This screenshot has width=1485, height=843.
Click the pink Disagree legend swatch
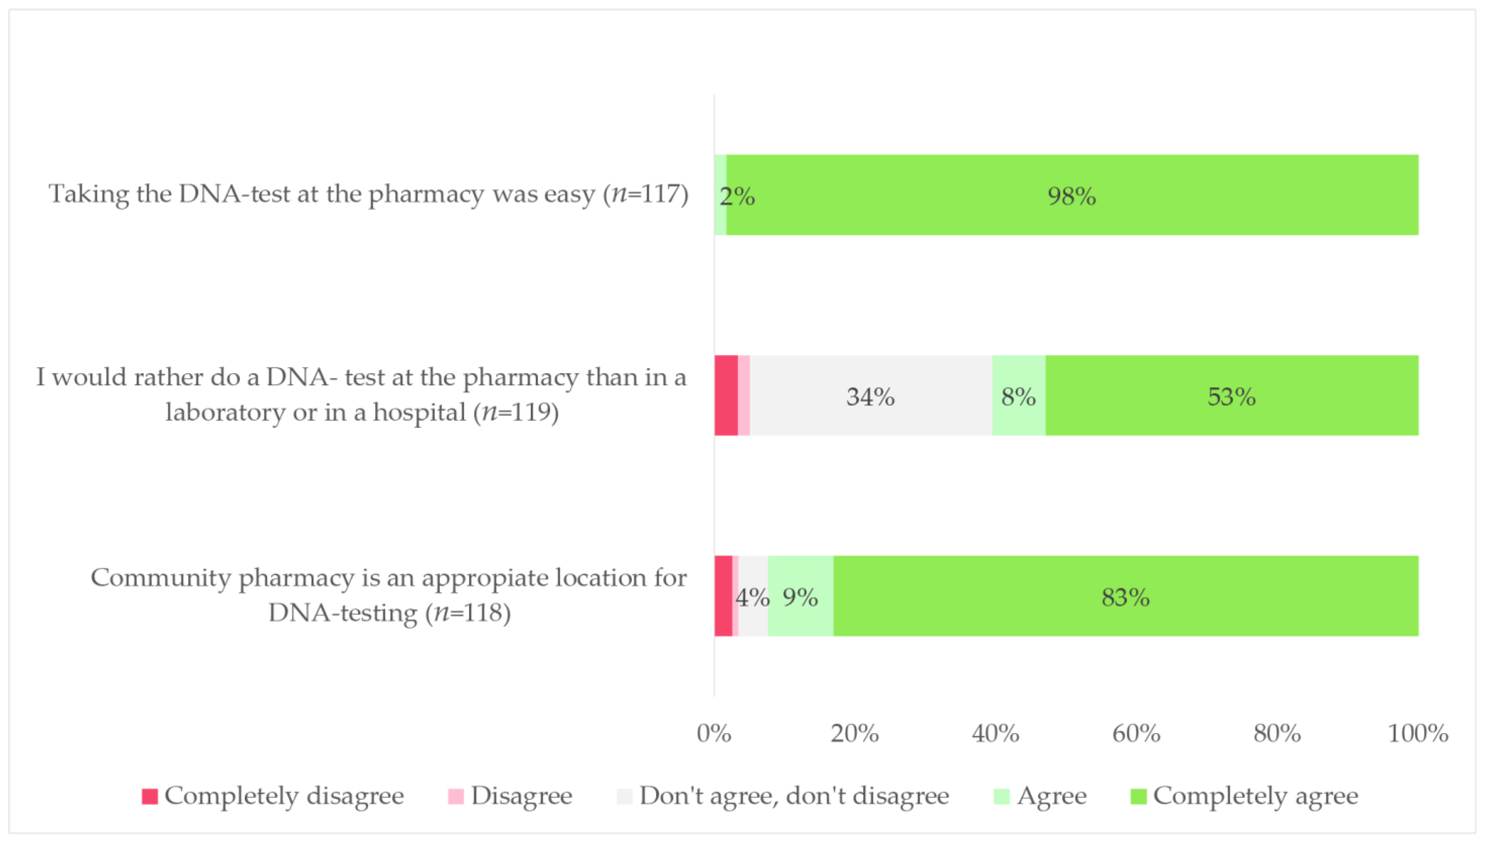tap(456, 797)
